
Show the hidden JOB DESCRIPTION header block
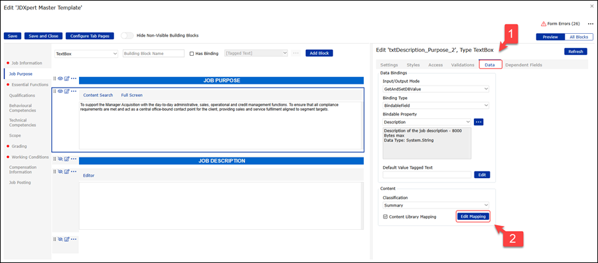pos(60,159)
